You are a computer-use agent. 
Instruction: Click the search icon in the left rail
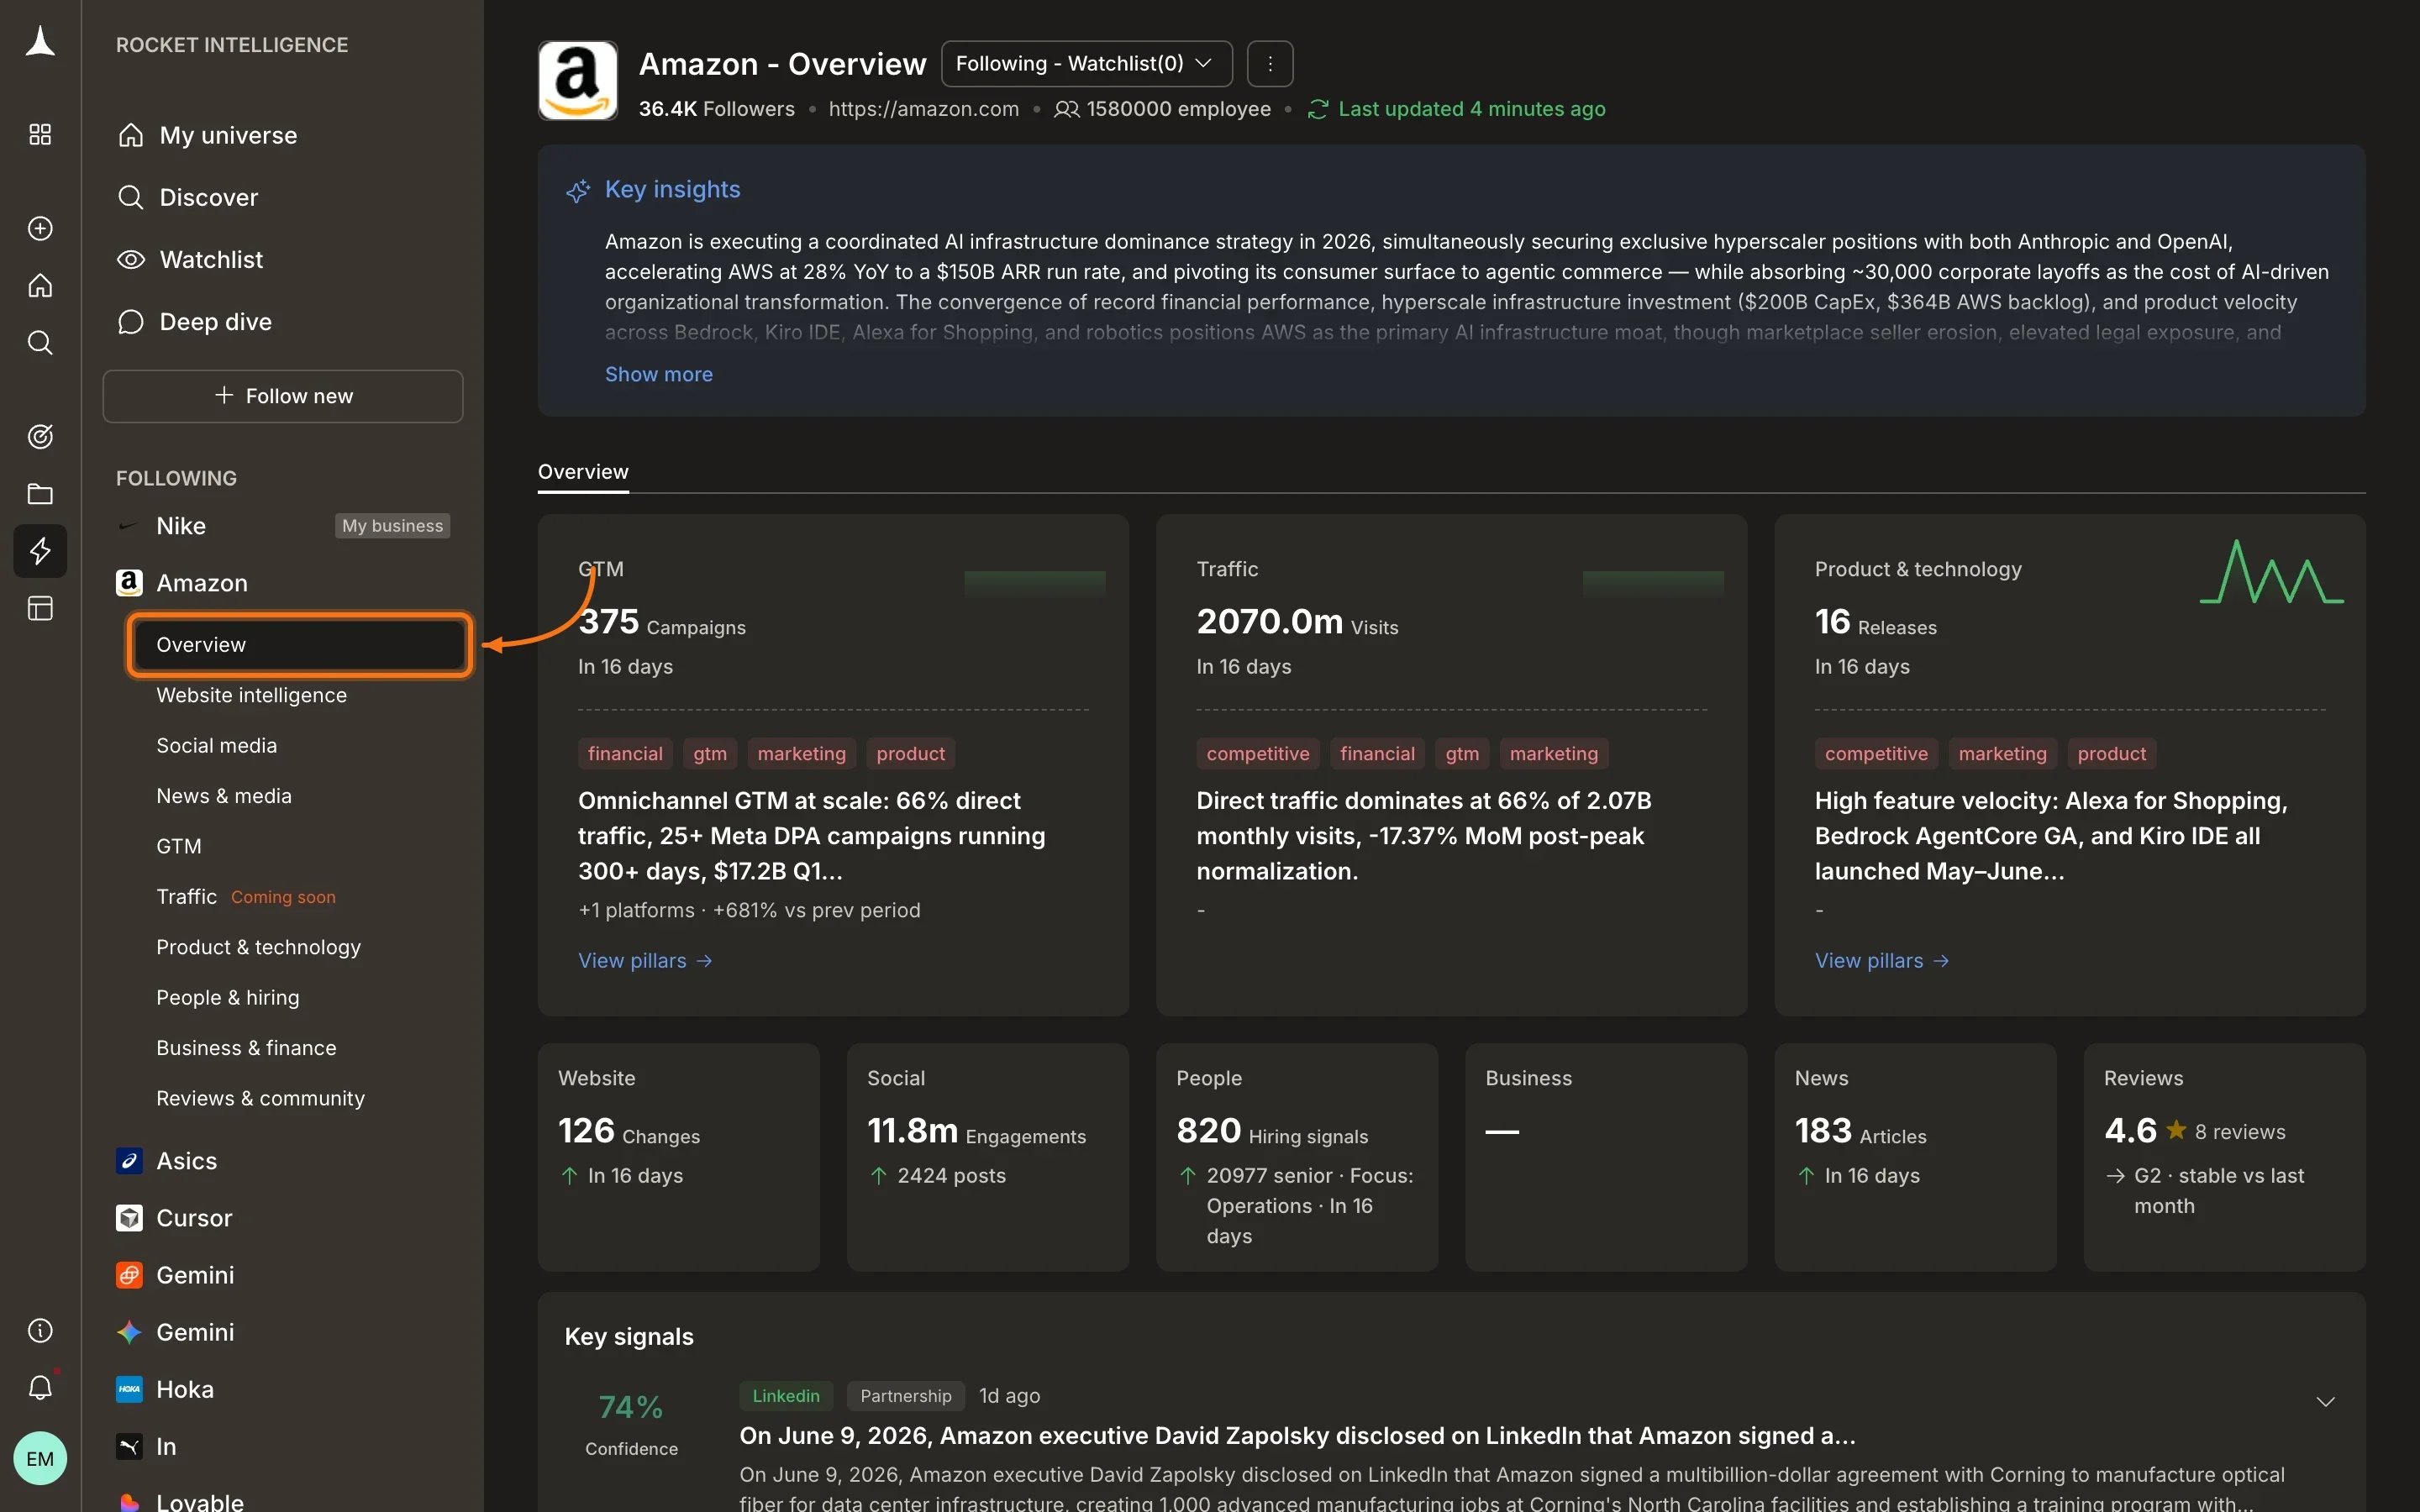(x=40, y=343)
